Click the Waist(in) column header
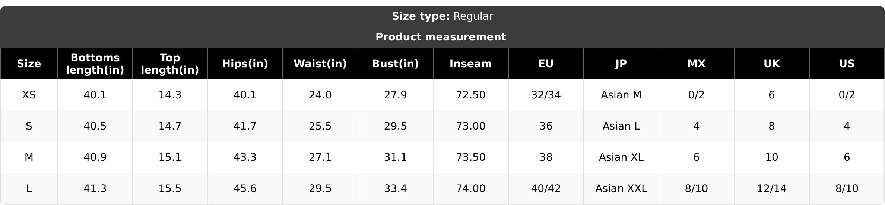885x205 pixels. click(x=320, y=64)
